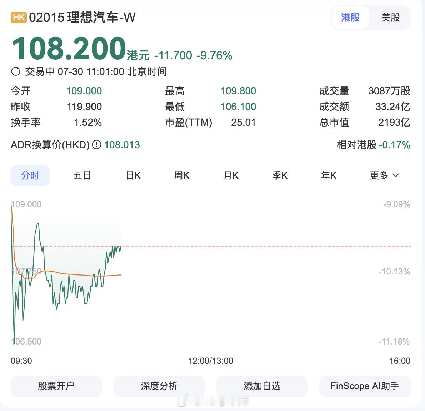The width and height of the screenshot is (425, 411).
Task: Click the 16:00 time axis label
Action: [x=400, y=361]
